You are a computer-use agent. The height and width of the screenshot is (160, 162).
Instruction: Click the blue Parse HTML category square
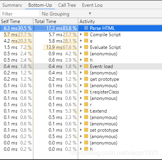[86, 28]
